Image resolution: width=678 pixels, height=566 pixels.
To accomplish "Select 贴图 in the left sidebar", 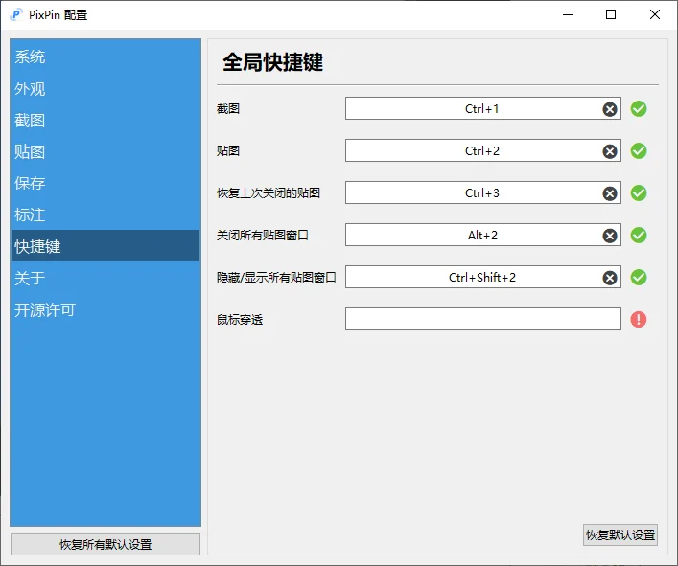I will click(x=31, y=152).
